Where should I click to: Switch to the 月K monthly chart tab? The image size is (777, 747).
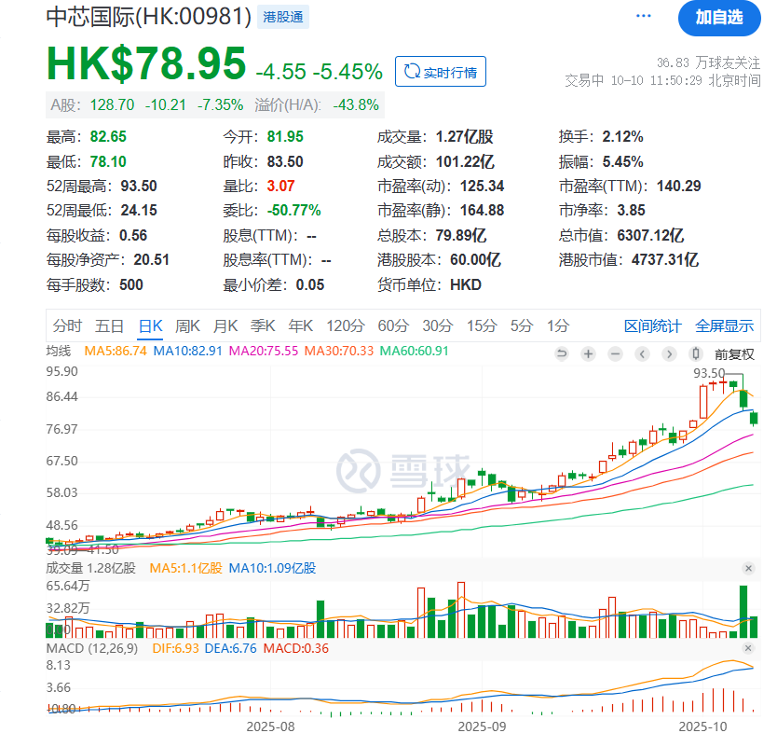click(x=225, y=326)
